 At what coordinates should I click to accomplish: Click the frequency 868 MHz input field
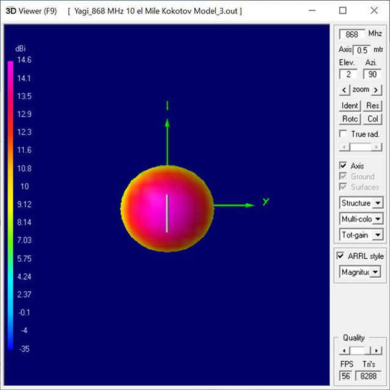352,34
